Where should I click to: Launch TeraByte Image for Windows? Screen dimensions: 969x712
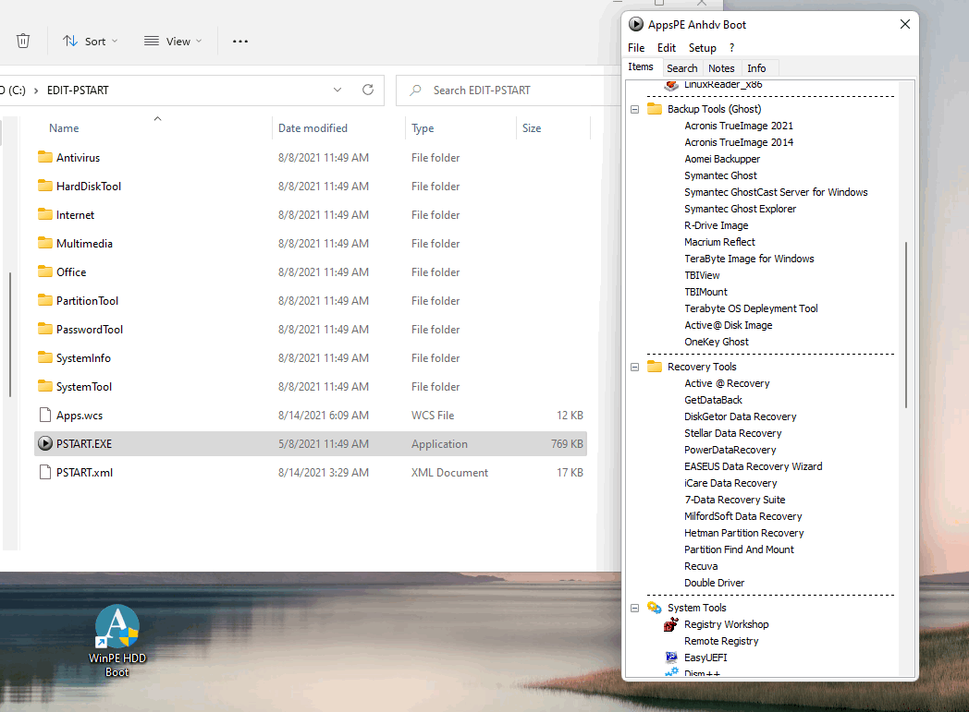click(749, 259)
